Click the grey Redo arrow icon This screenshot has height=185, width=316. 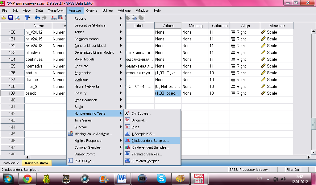[44, 18]
